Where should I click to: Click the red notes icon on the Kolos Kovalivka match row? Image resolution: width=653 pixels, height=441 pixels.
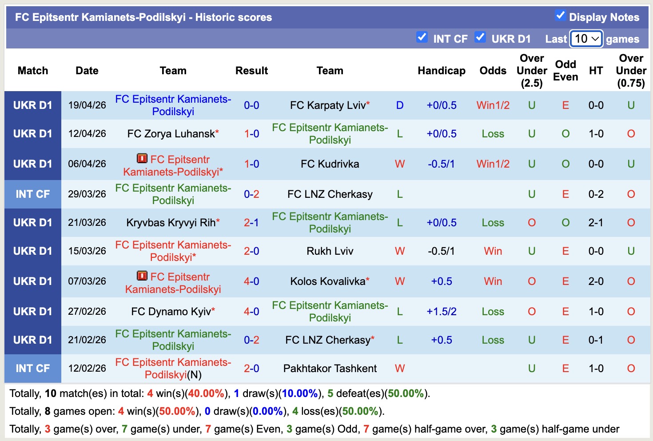(x=142, y=276)
